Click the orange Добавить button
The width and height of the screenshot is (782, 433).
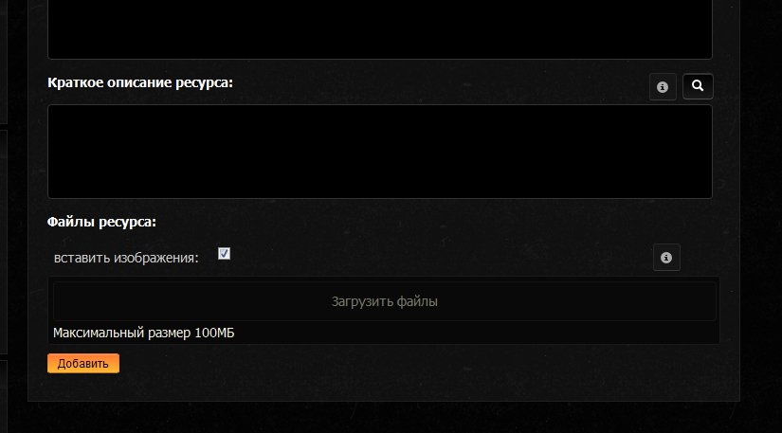[83, 363]
